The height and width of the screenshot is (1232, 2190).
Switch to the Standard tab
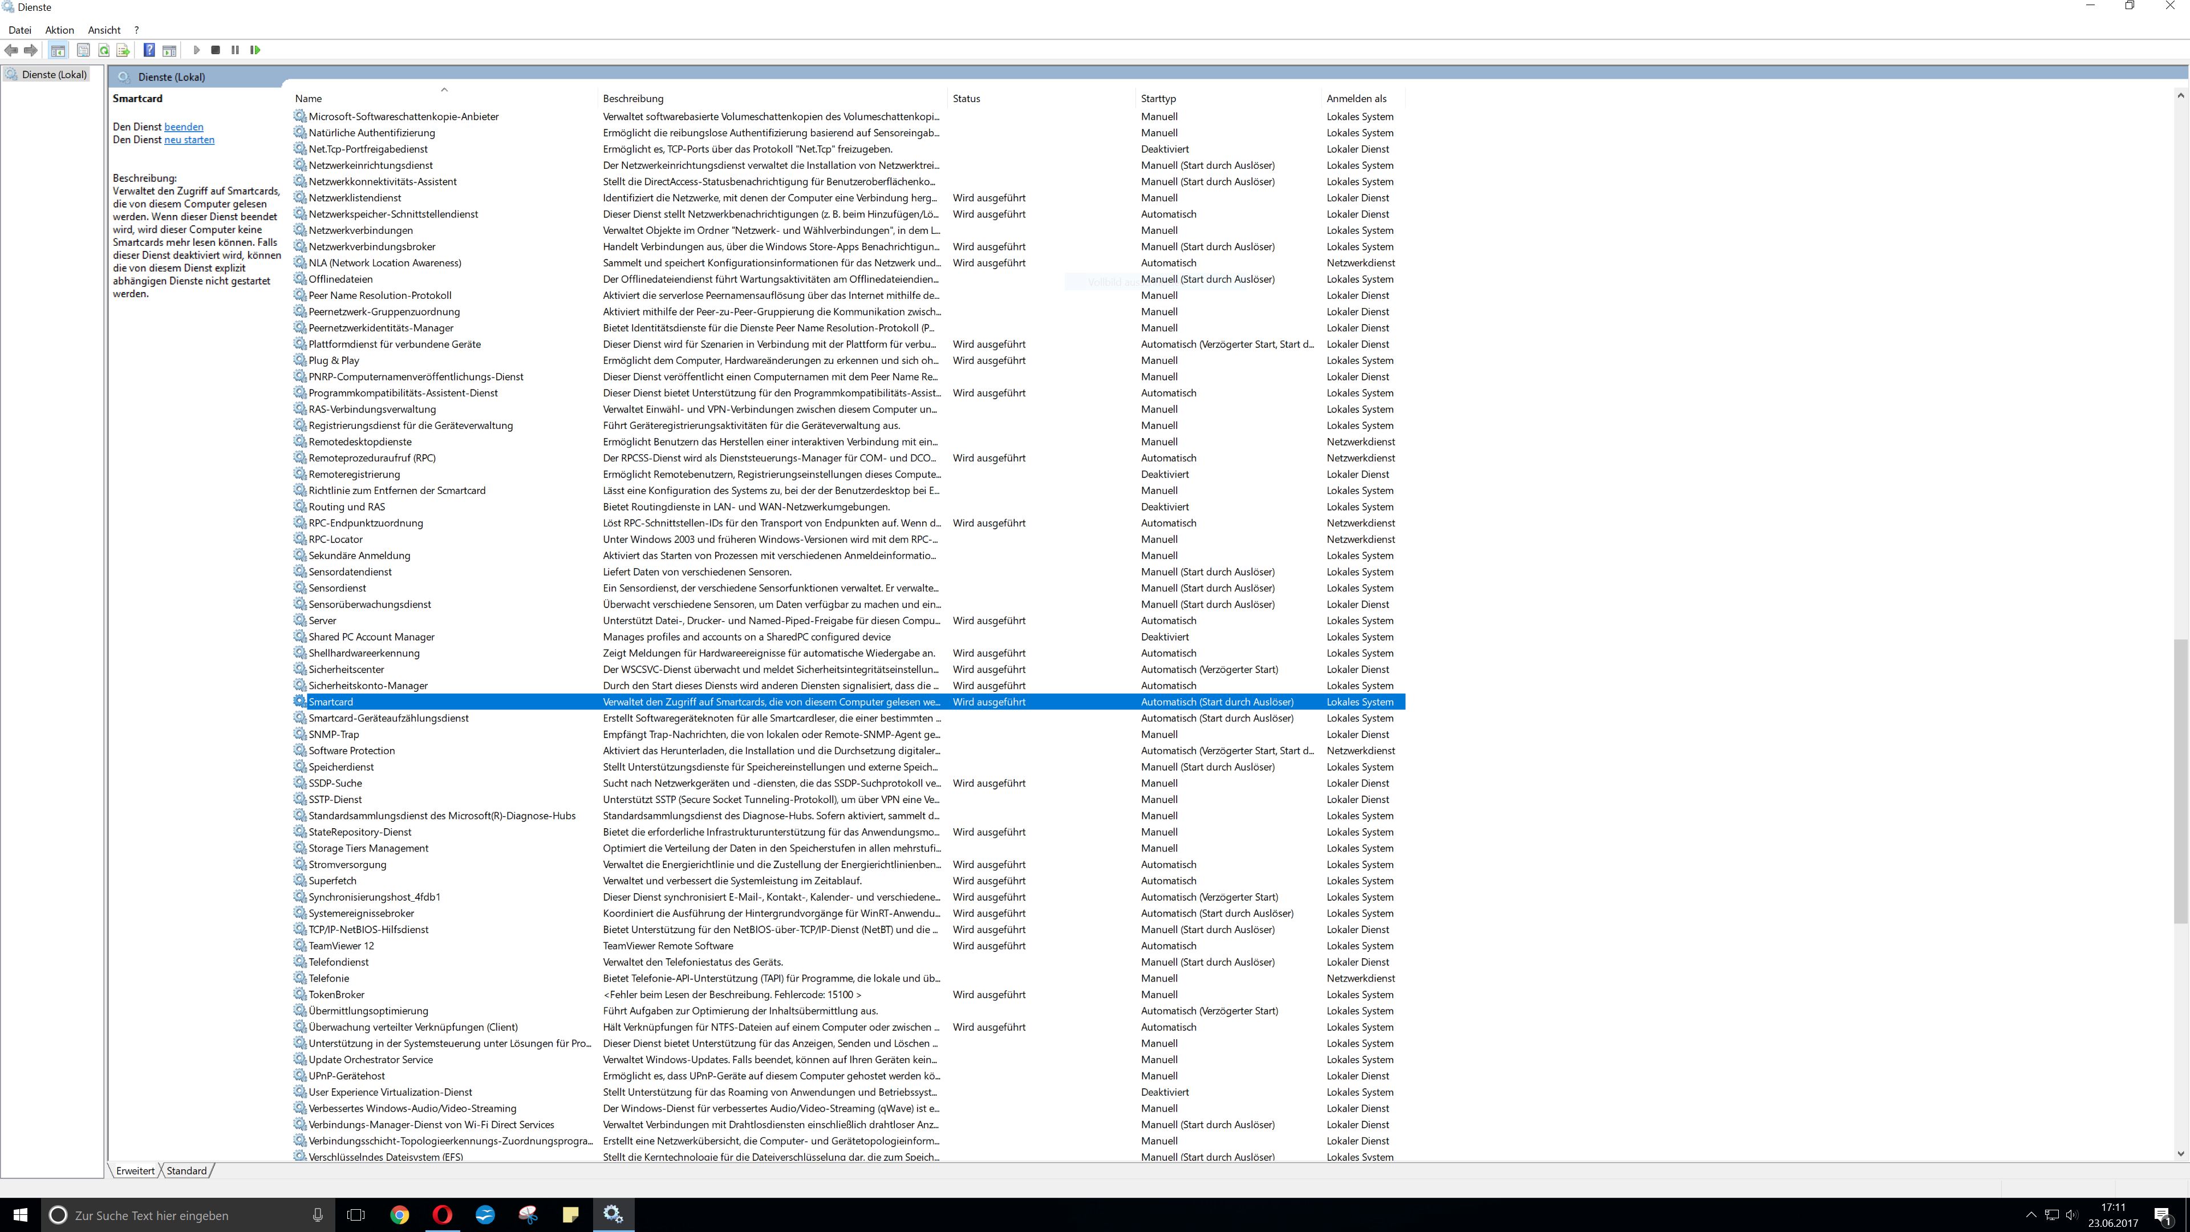[186, 1171]
